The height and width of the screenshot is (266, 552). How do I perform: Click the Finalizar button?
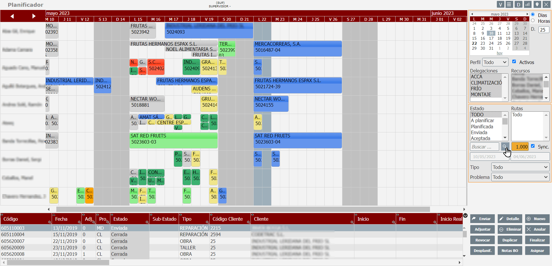[537, 240]
